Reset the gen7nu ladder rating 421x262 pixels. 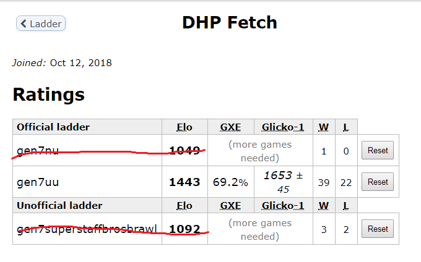tap(378, 150)
